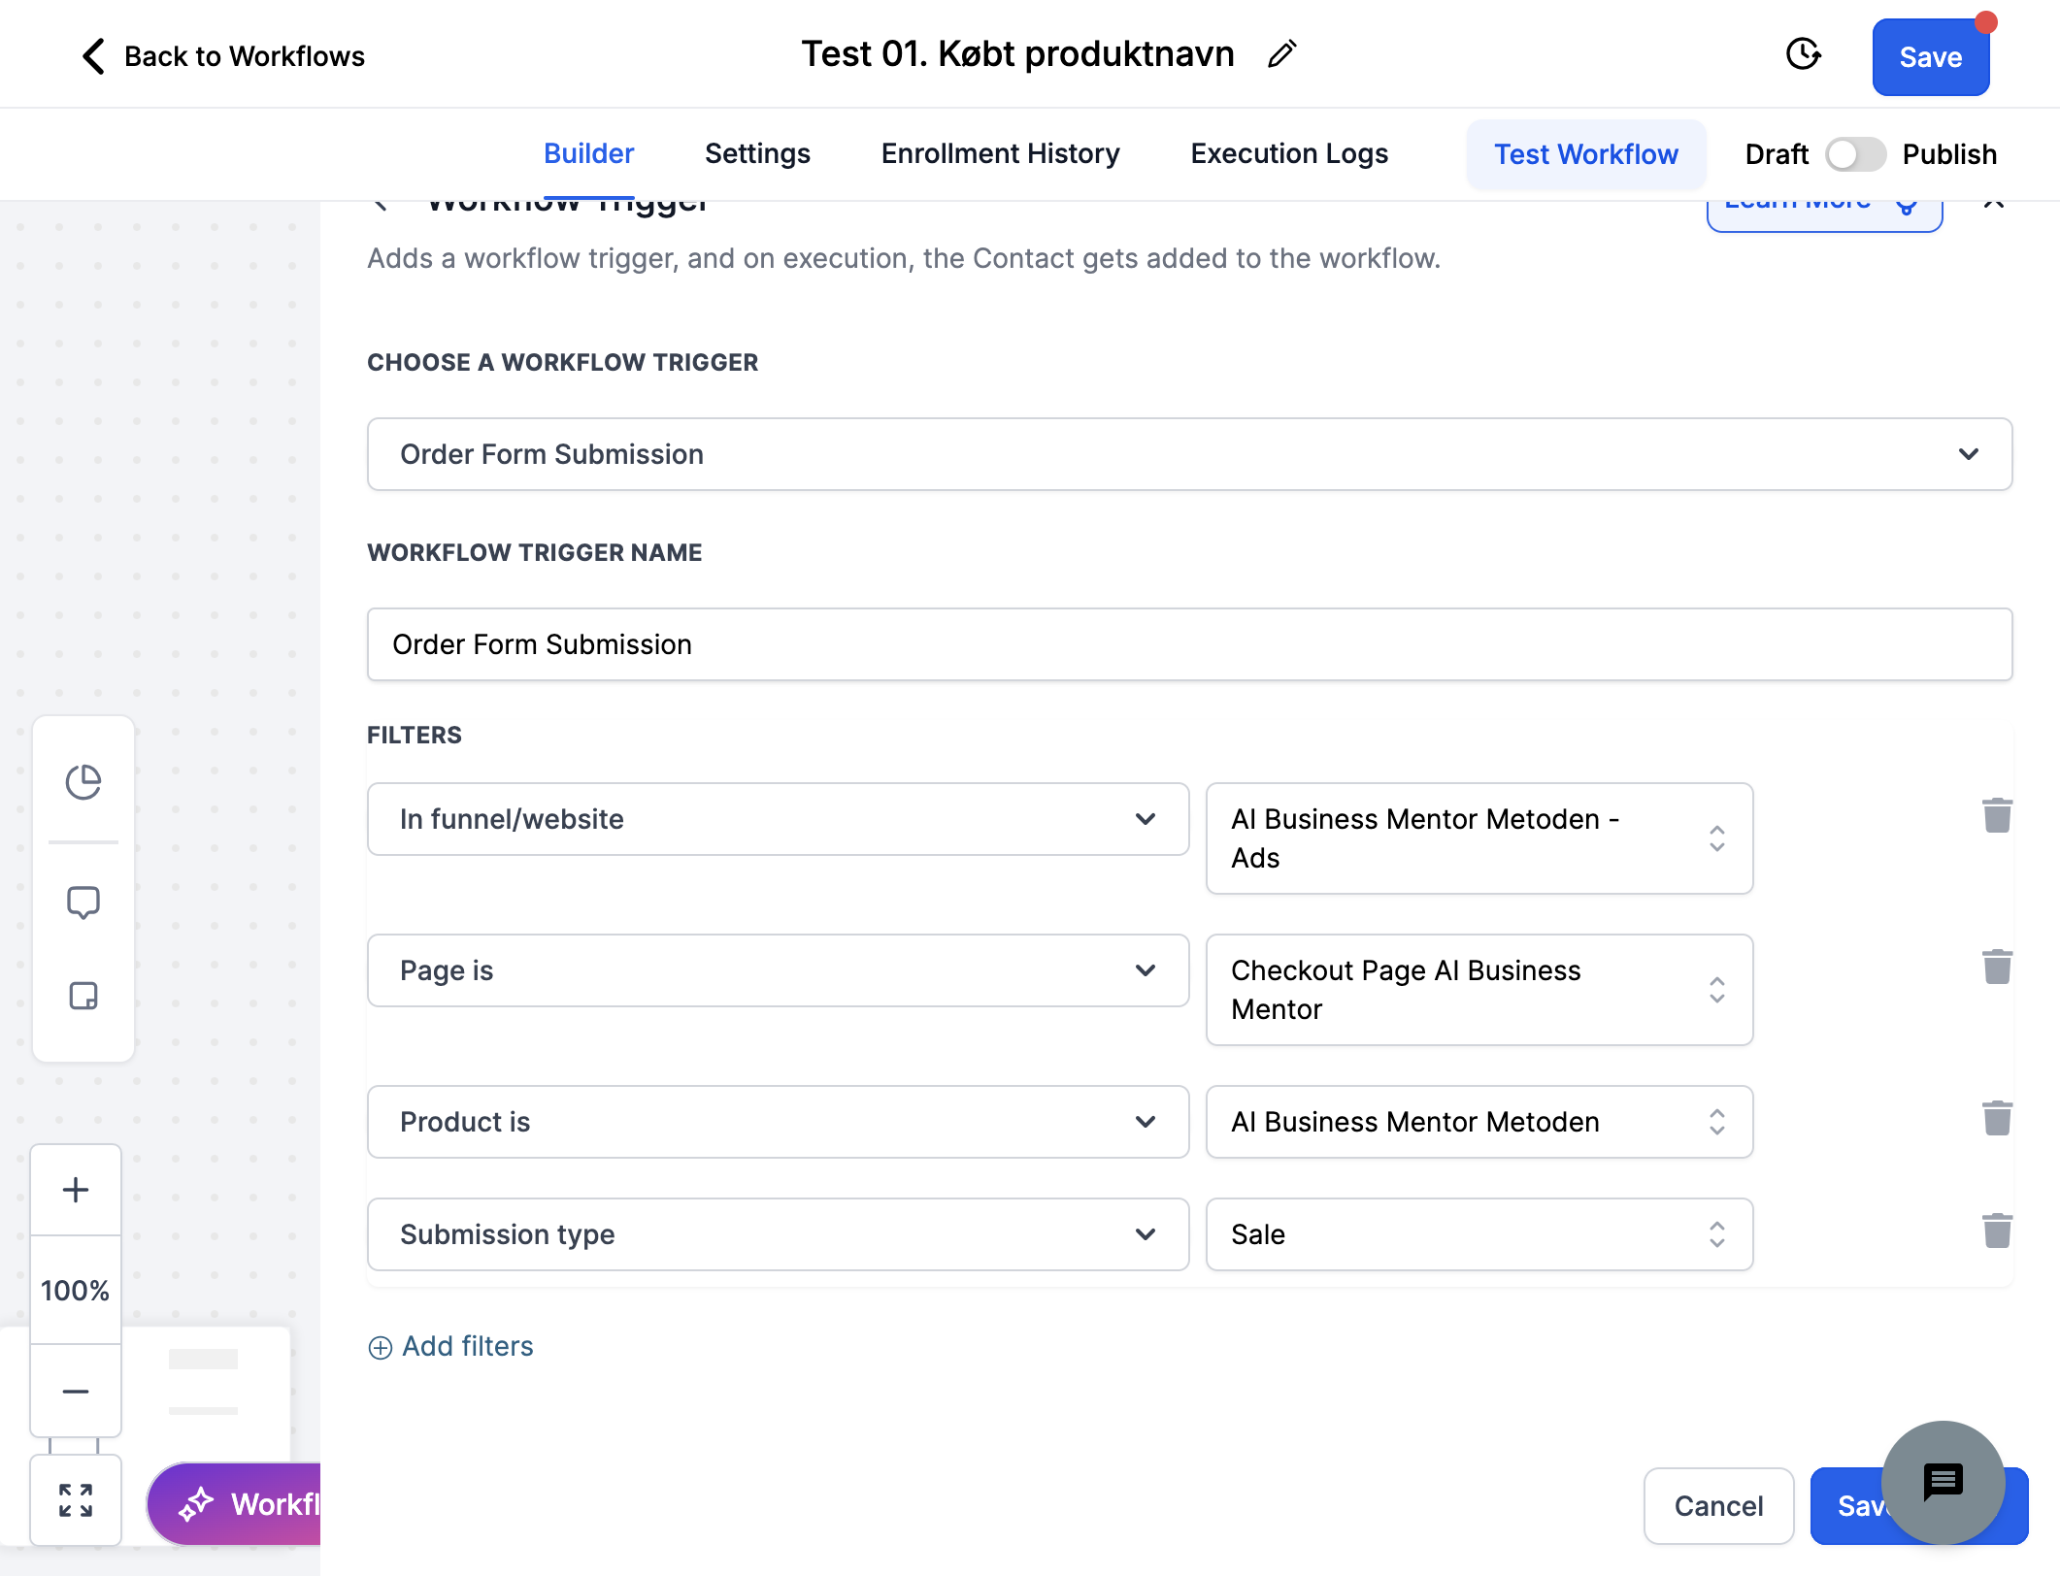The width and height of the screenshot is (2060, 1576).
Task: Expand the In funnel/website filter dropdown
Action: tap(779, 819)
